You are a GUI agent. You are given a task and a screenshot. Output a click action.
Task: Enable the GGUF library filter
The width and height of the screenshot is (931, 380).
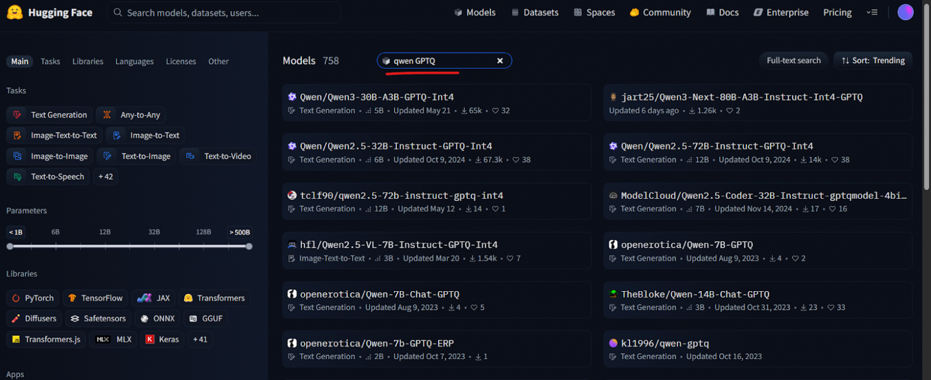click(206, 319)
